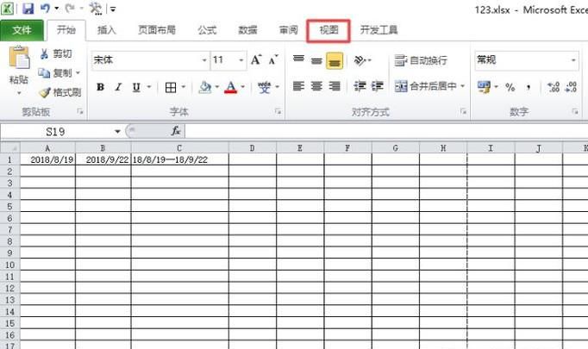Image resolution: width=588 pixels, height=349 pixels.
Task: Open the Borders dropdown arrow
Action: point(184,87)
